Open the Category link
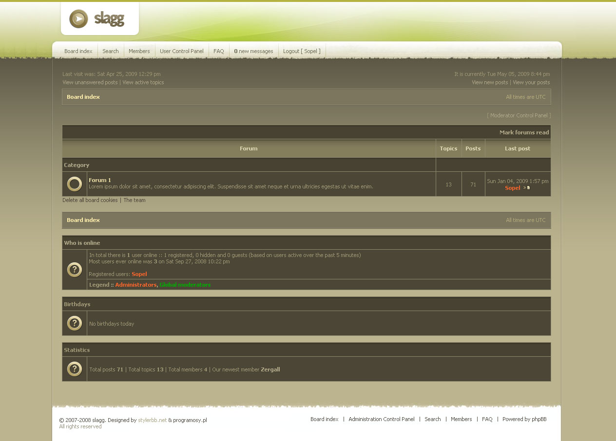The height and width of the screenshot is (441, 616). click(77, 165)
